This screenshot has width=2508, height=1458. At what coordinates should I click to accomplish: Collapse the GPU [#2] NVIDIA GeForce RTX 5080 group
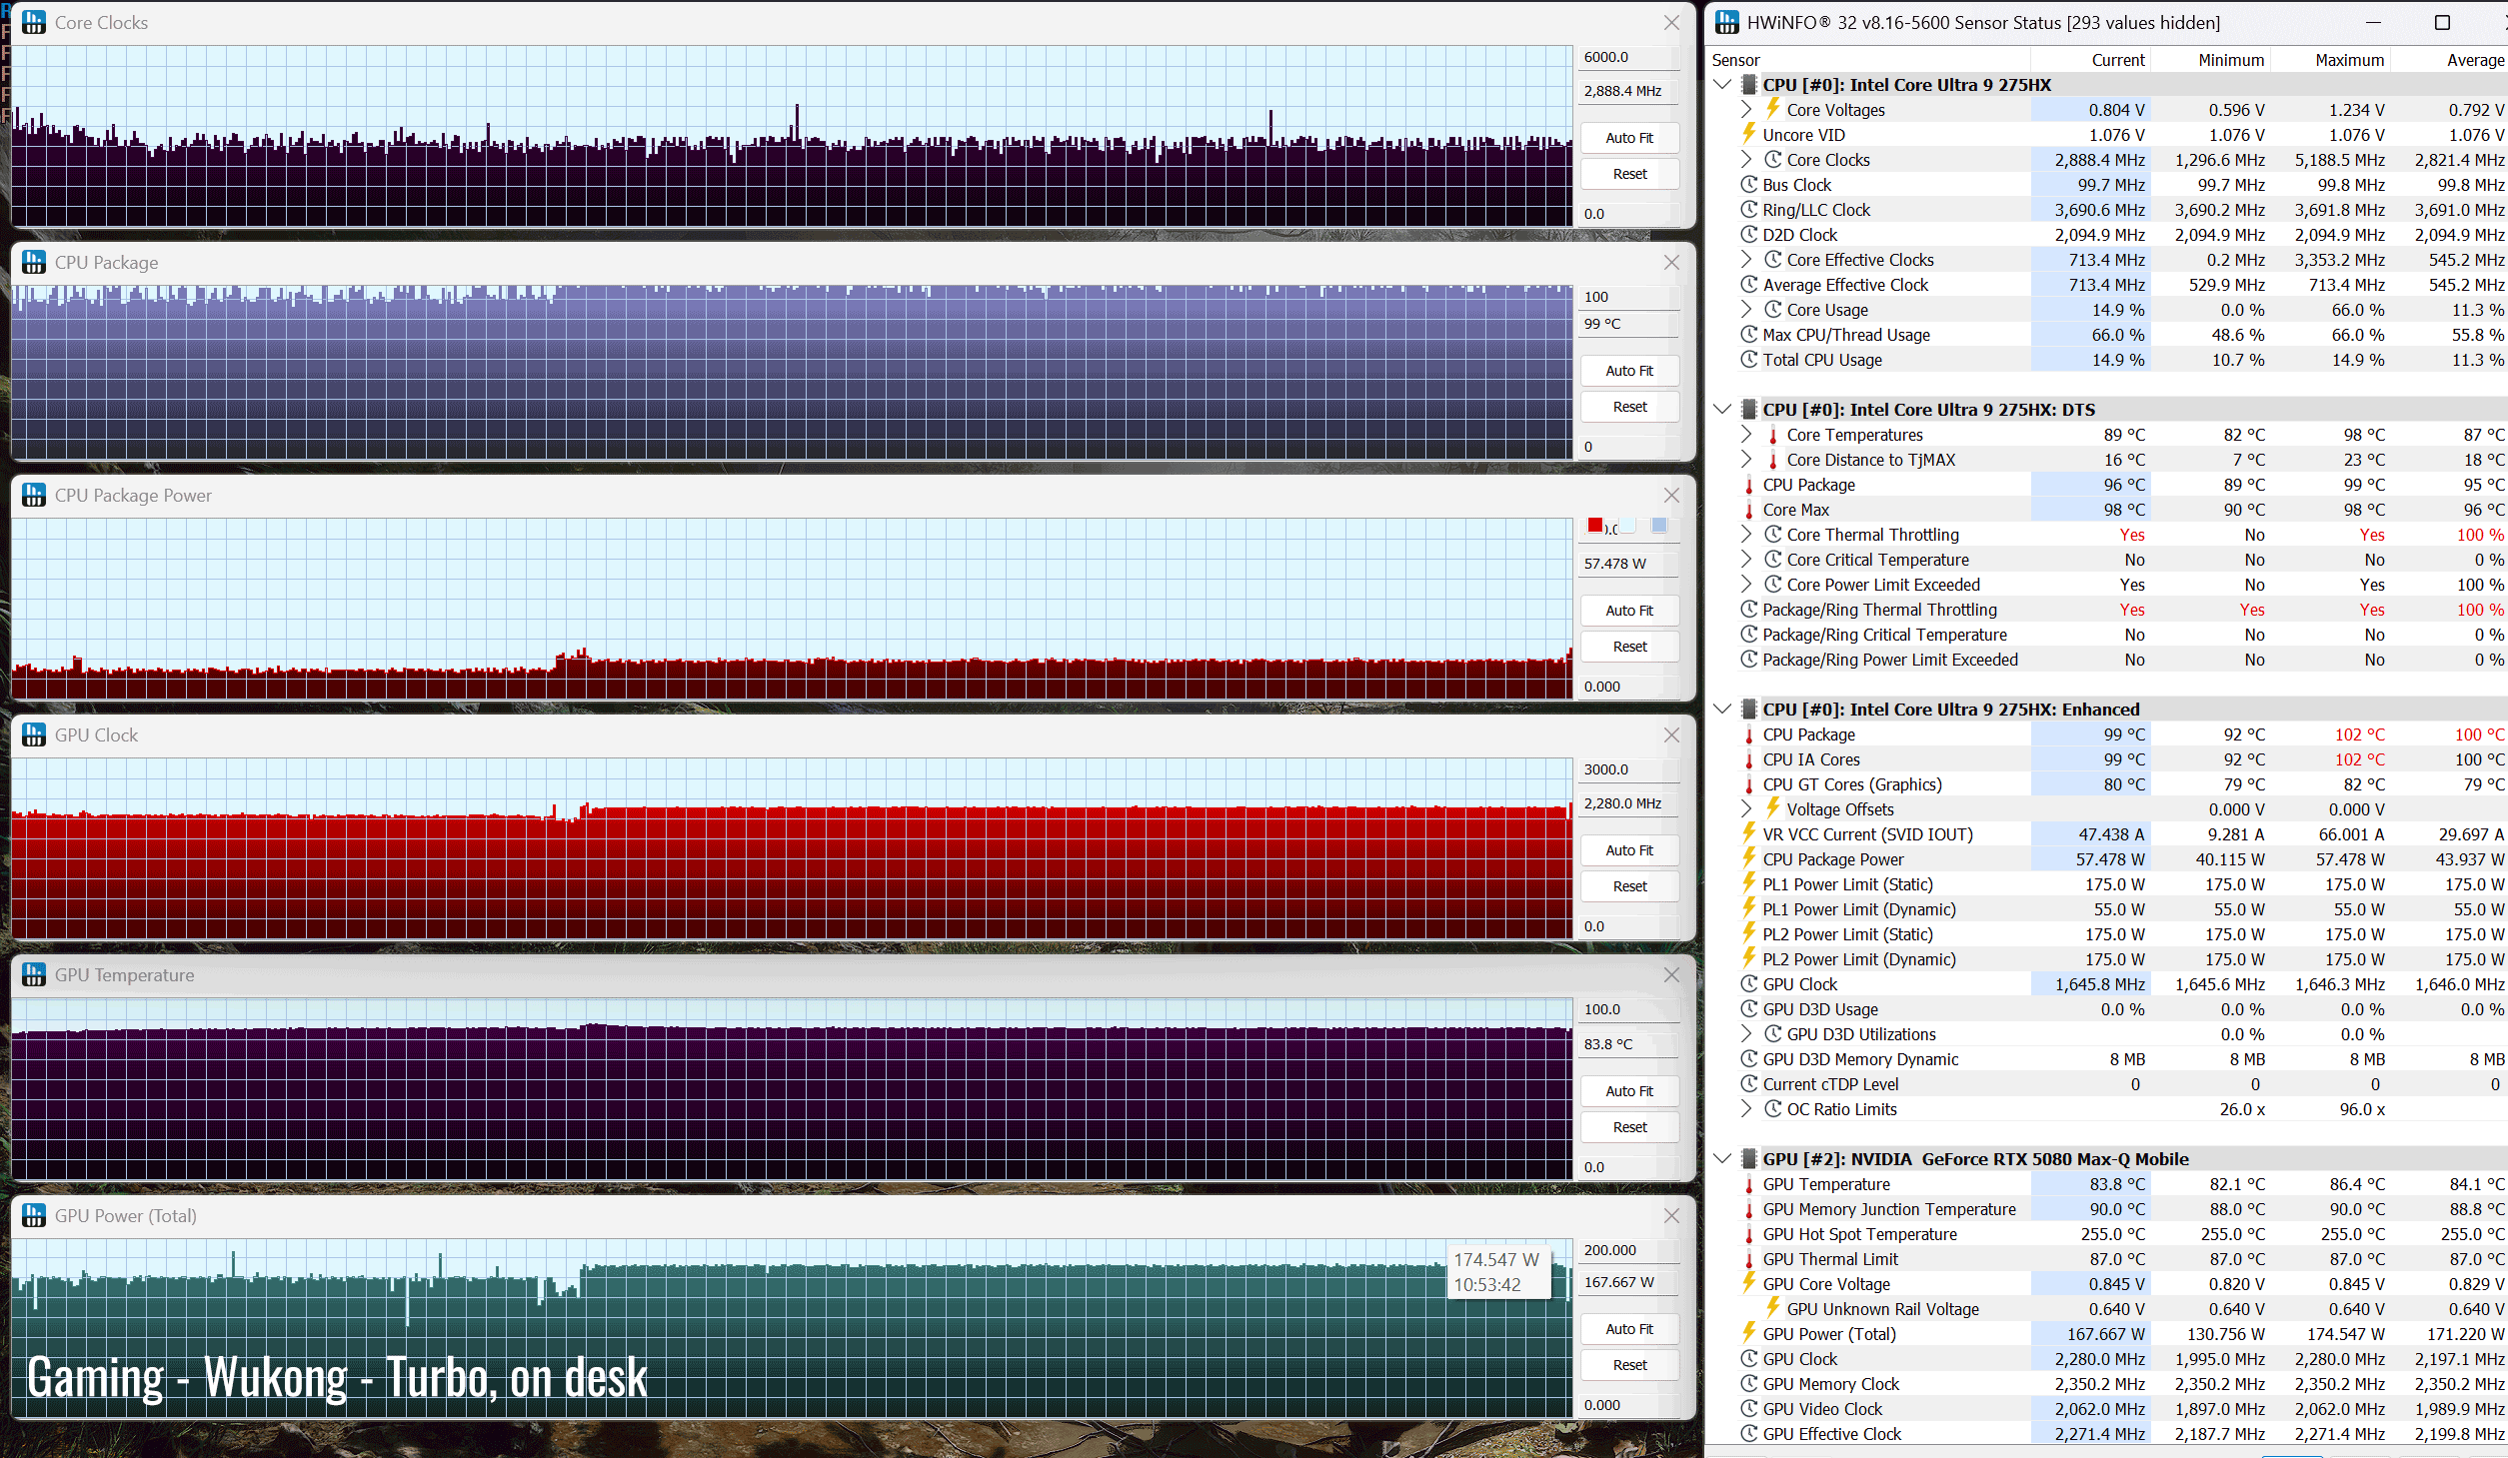pyautogui.click(x=1722, y=1159)
